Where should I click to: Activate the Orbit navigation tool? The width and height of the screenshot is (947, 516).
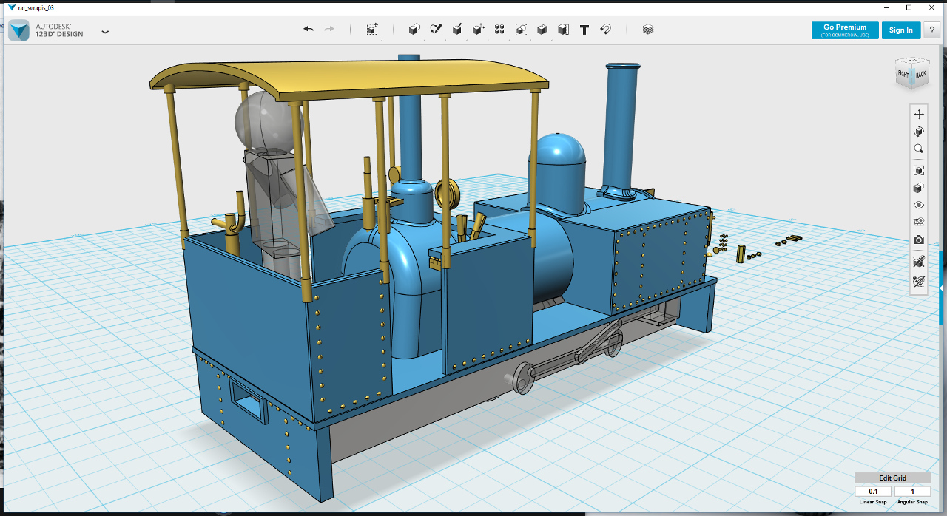(919, 132)
